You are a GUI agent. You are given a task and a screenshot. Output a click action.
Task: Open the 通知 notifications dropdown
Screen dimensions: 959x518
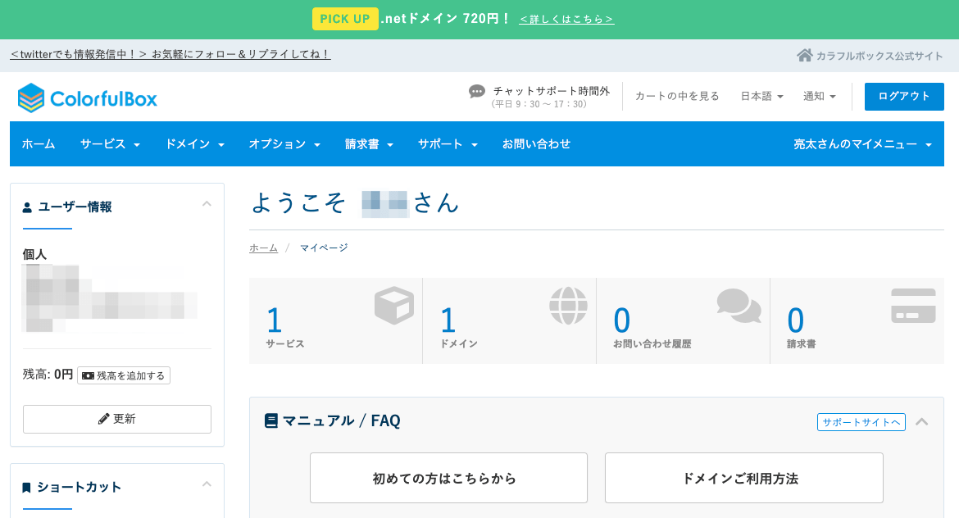820,97
